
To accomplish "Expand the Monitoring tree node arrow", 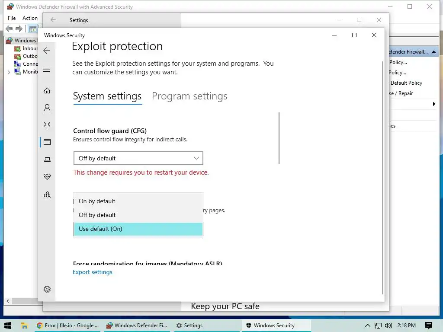I will (9, 72).
